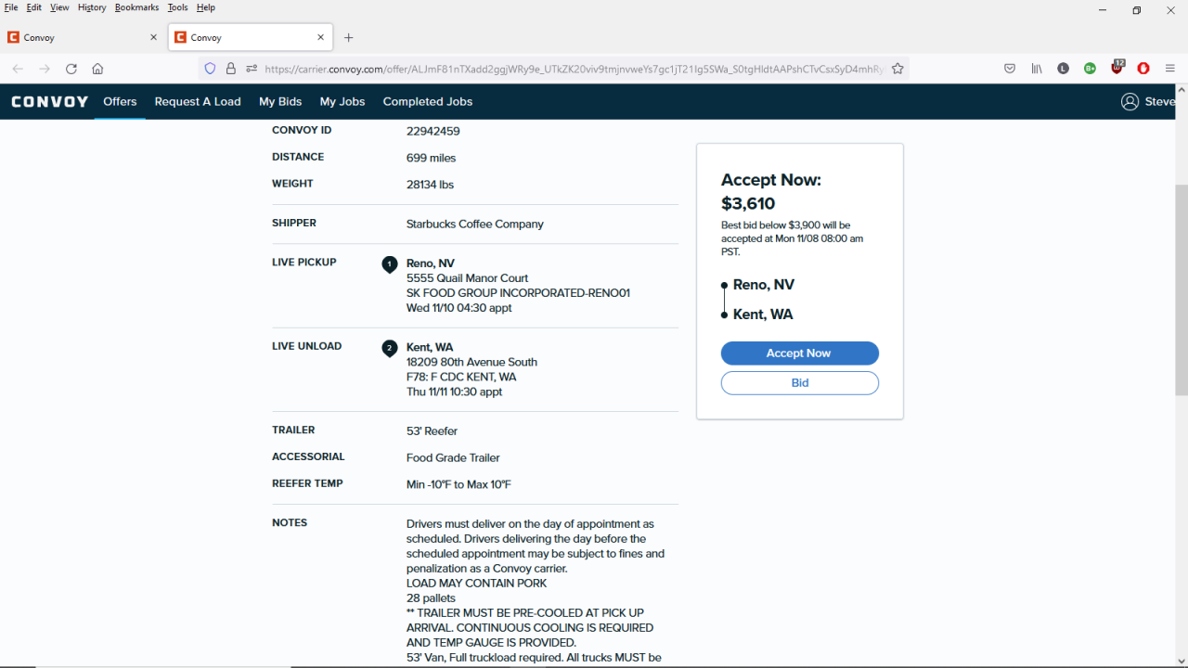
Task: Go to the browser Home page
Action: pyautogui.click(x=97, y=69)
